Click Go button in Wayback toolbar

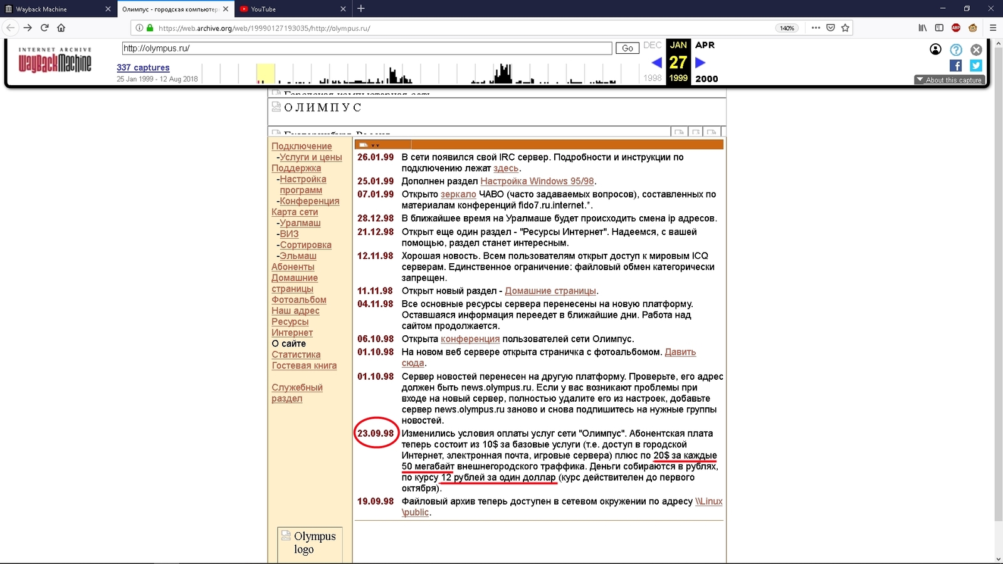pos(628,48)
